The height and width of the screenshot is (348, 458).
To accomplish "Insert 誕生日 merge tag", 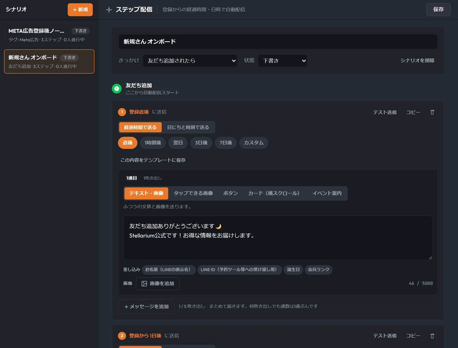I will click(x=293, y=270).
